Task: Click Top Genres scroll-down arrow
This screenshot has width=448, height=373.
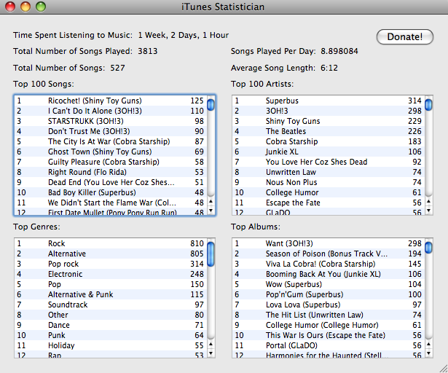Action: click(211, 353)
